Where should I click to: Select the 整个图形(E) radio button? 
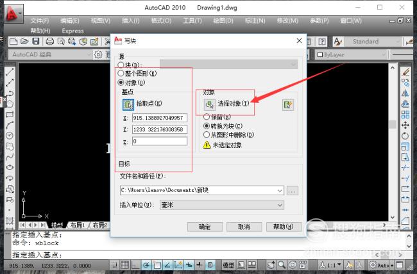121,73
